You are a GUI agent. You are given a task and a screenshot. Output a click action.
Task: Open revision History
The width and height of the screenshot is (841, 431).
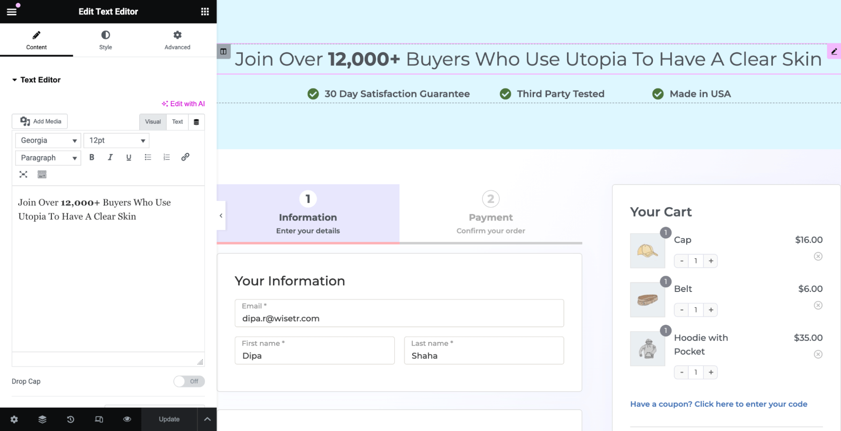click(x=71, y=419)
